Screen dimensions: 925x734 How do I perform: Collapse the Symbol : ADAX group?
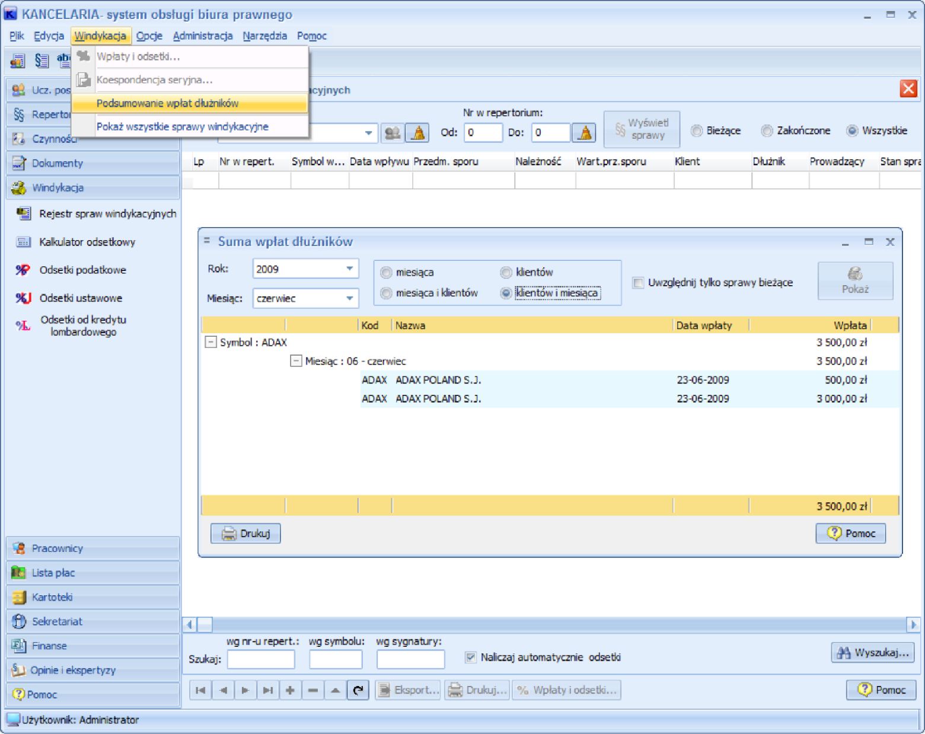pyautogui.click(x=210, y=342)
